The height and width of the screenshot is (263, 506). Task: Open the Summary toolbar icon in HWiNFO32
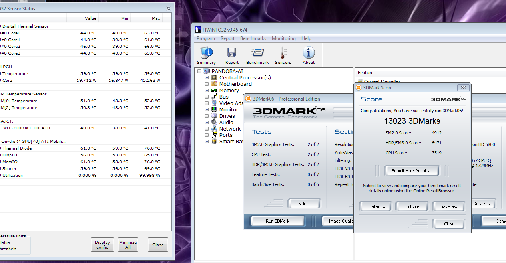pos(206,53)
